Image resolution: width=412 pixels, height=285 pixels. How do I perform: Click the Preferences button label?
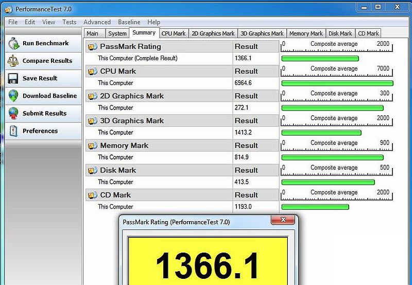point(40,131)
